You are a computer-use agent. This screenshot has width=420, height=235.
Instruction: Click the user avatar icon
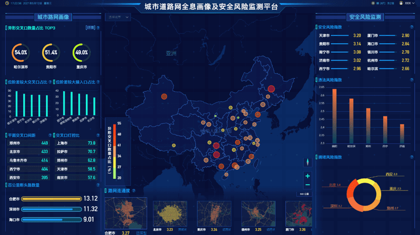point(401,3)
